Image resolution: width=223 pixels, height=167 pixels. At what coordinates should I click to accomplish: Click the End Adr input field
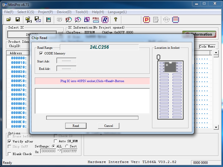pyautogui.click(x=66, y=69)
